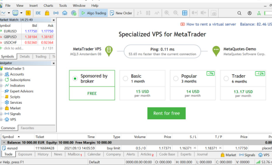Click Rent for free button

[166, 113]
